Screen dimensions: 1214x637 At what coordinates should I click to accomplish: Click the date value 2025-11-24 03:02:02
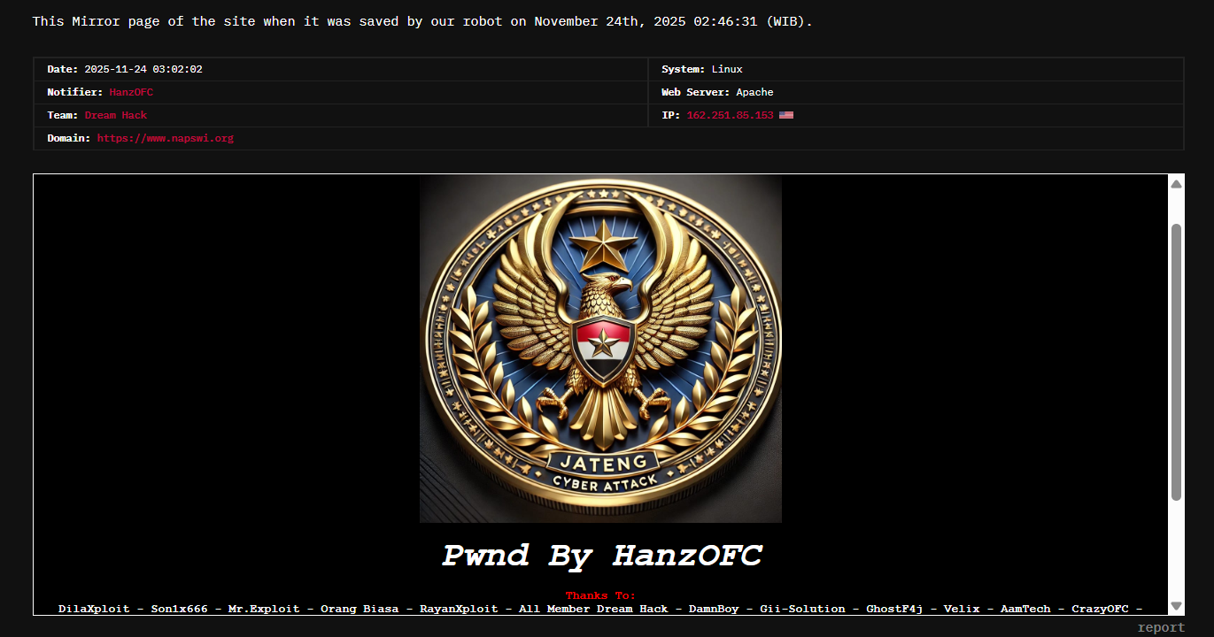coord(143,69)
